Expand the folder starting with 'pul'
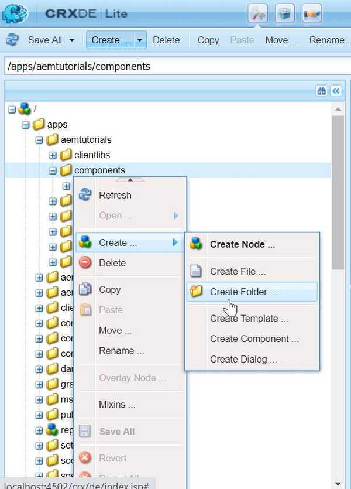The height and width of the screenshot is (489, 351). 39,415
